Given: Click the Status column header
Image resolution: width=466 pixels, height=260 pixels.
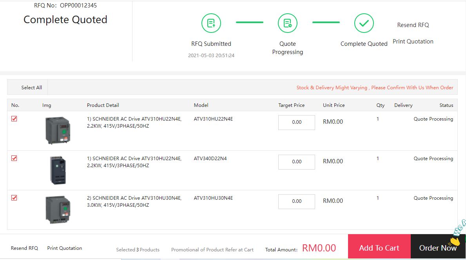Looking at the screenshot, I should 446,105.
